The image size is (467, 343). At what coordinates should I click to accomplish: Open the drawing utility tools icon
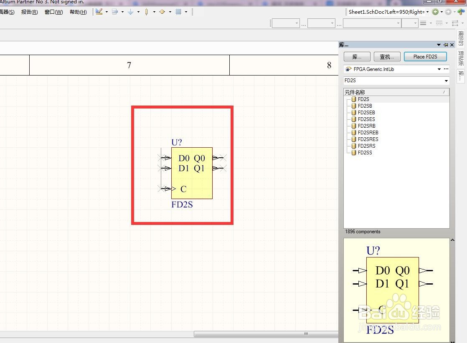(99, 12)
